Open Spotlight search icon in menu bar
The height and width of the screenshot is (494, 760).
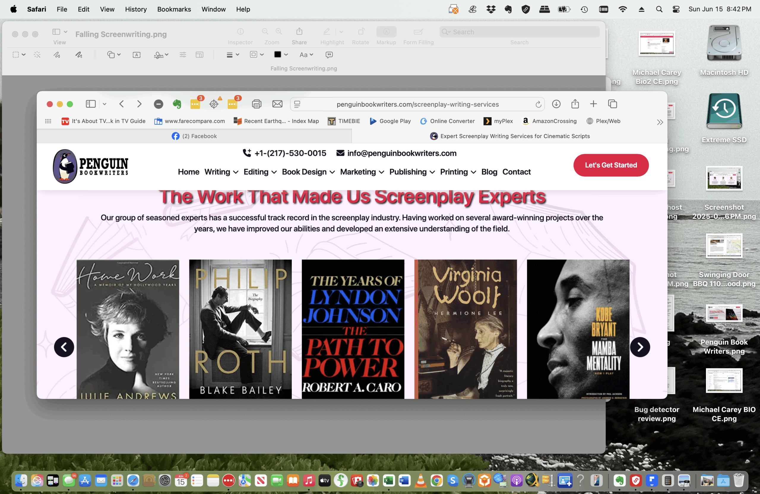click(x=659, y=9)
